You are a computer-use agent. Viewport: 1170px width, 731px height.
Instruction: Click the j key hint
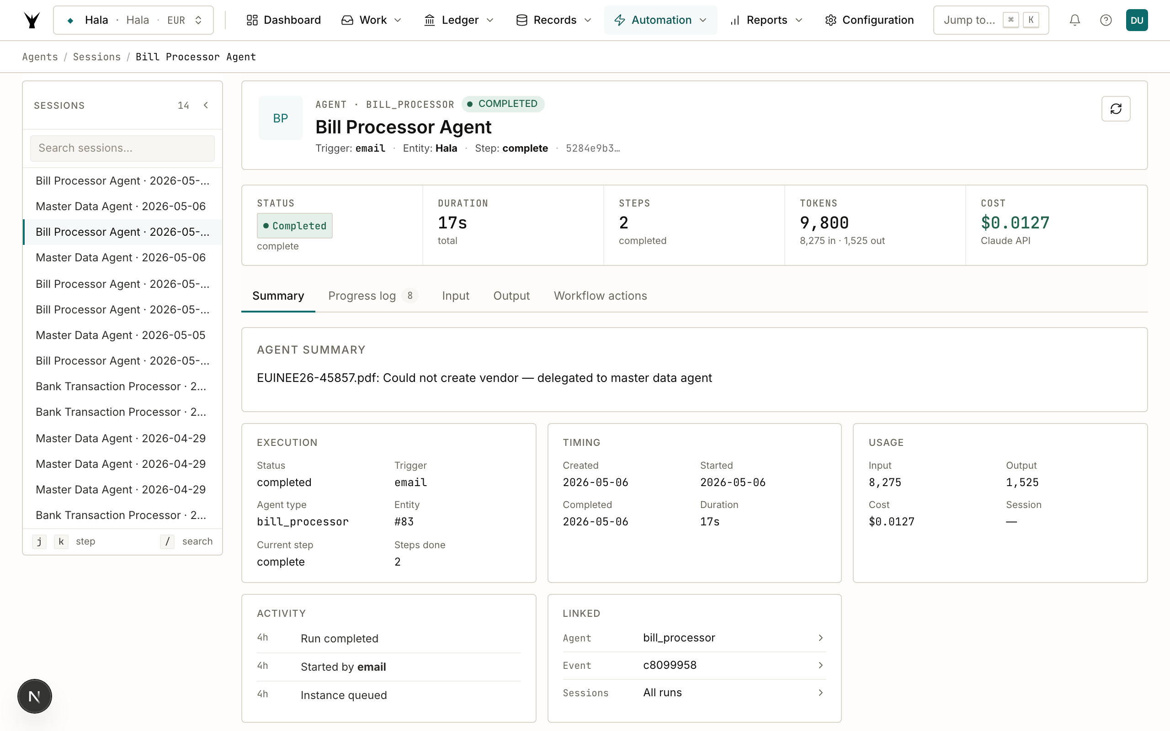pos(39,541)
